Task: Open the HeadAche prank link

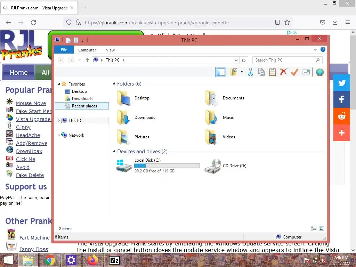Action: pos(28,135)
